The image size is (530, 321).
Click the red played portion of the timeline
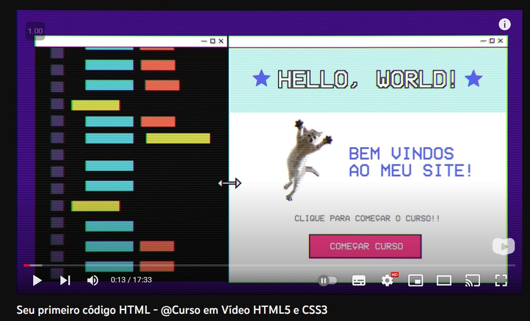coord(27,265)
